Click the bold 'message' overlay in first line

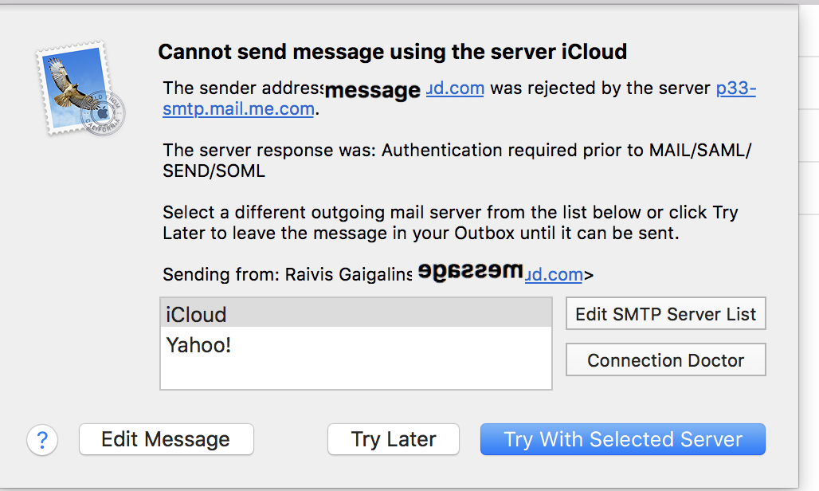point(372,91)
